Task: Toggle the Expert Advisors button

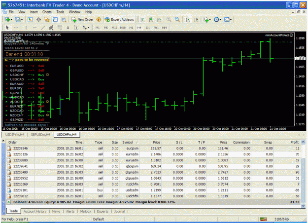Action: click(119, 19)
